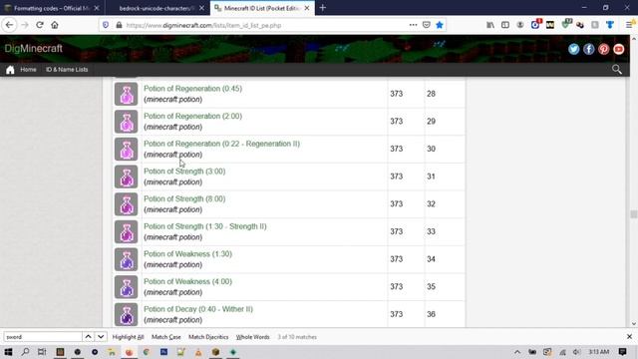638x359 pixels.
Task: Click the Potion of Strength (3:00) icon
Action: [127, 177]
